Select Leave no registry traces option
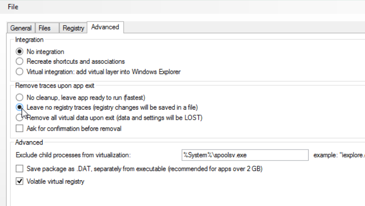 [x=19, y=107]
